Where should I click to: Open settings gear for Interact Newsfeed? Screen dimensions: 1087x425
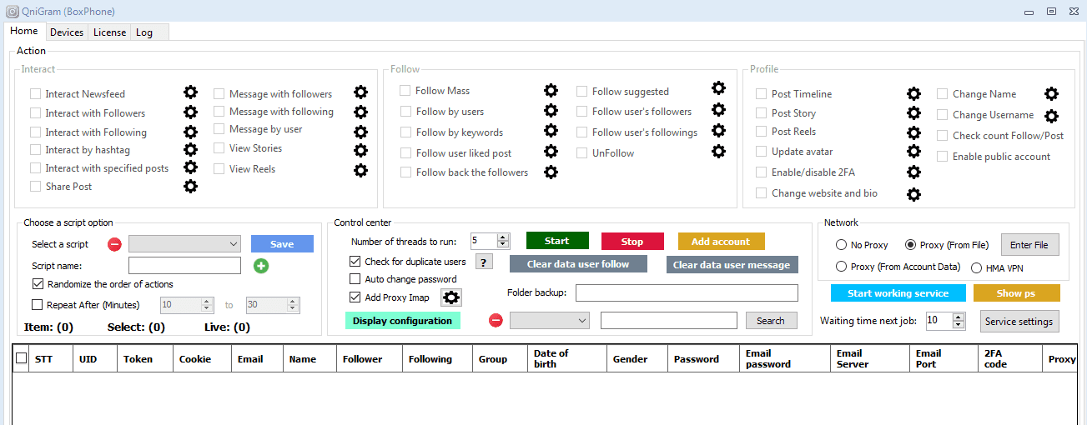(190, 92)
